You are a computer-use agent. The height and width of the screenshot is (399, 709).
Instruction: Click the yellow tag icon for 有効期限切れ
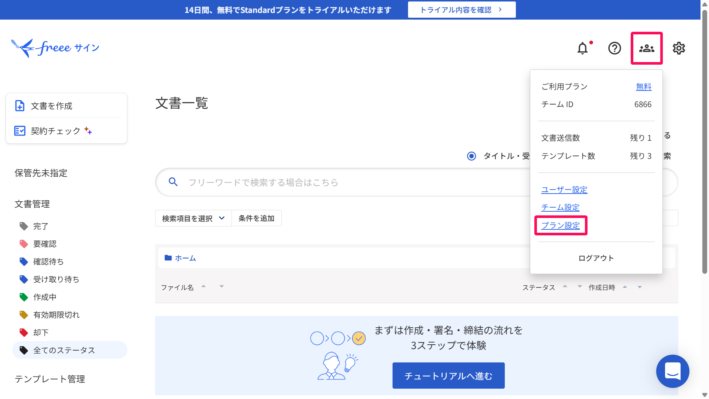tap(24, 315)
